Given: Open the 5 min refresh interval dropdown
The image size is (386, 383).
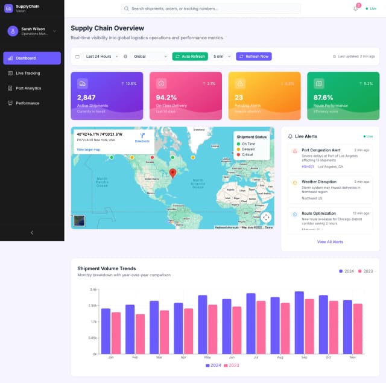Looking at the screenshot, I should tap(221, 56).
